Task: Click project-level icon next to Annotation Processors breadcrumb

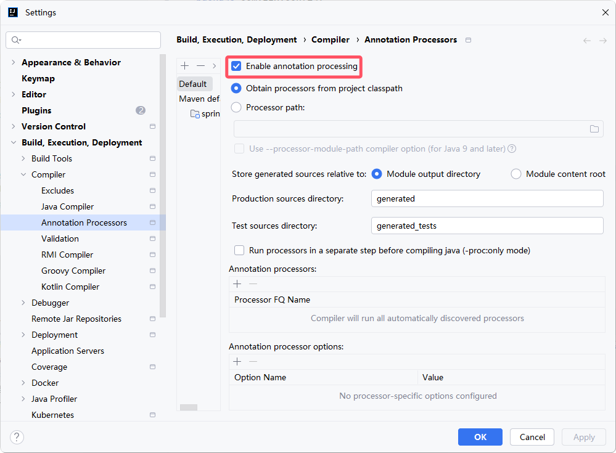Action: tap(468, 40)
